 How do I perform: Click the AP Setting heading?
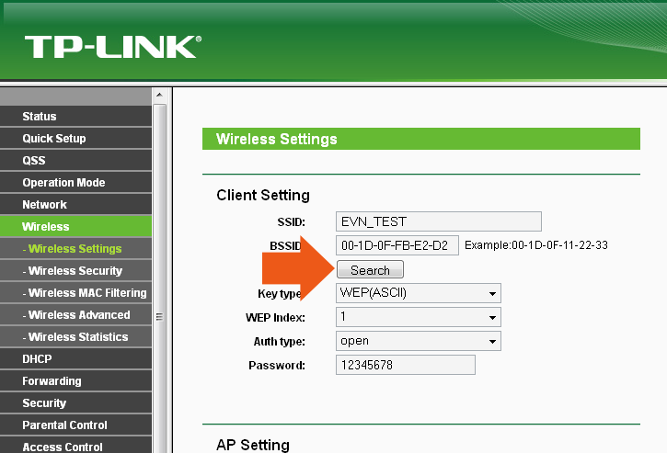coord(253,445)
